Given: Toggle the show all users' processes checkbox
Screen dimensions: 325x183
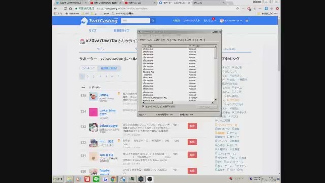Looking at the screenshot, I should coord(143,106).
